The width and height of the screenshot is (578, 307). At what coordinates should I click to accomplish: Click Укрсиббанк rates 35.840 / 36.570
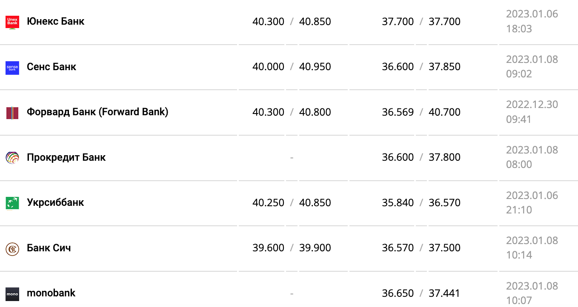(x=421, y=203)
